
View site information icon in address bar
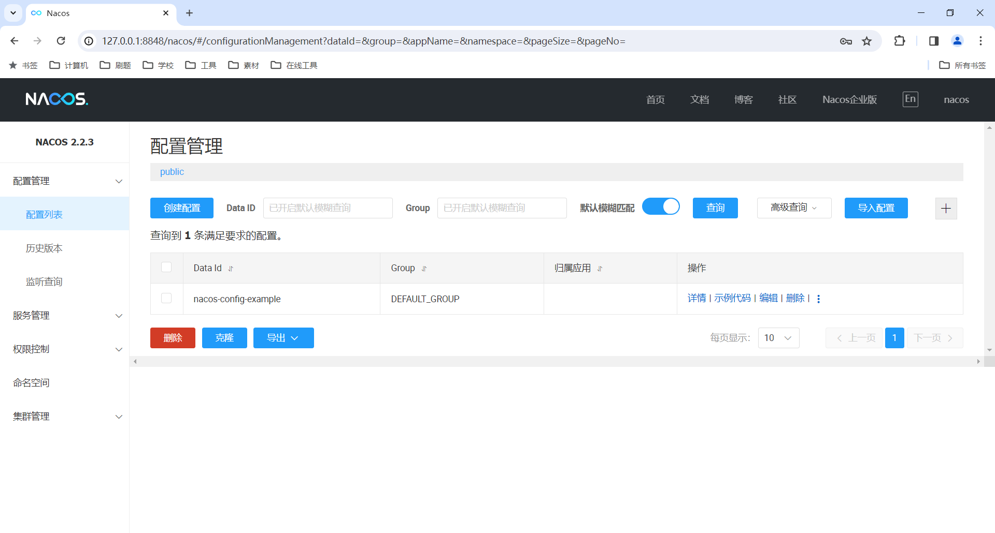(89, 41)
